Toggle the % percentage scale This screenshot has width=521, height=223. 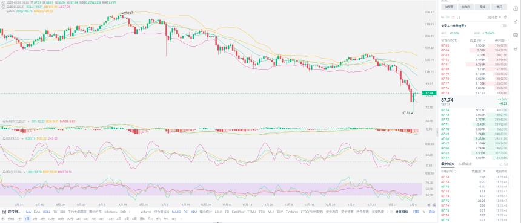point(423,212)
